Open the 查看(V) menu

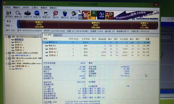tap(44, 8)
